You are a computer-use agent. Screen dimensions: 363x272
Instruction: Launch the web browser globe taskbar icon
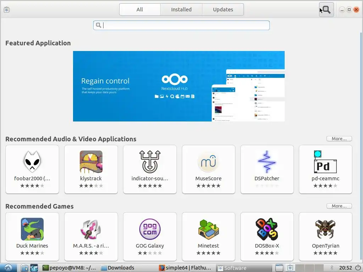coord(34,268)
